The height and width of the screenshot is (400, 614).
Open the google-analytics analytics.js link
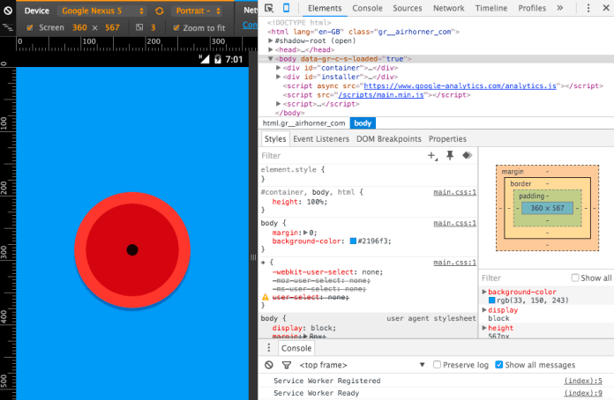[460, 85]
